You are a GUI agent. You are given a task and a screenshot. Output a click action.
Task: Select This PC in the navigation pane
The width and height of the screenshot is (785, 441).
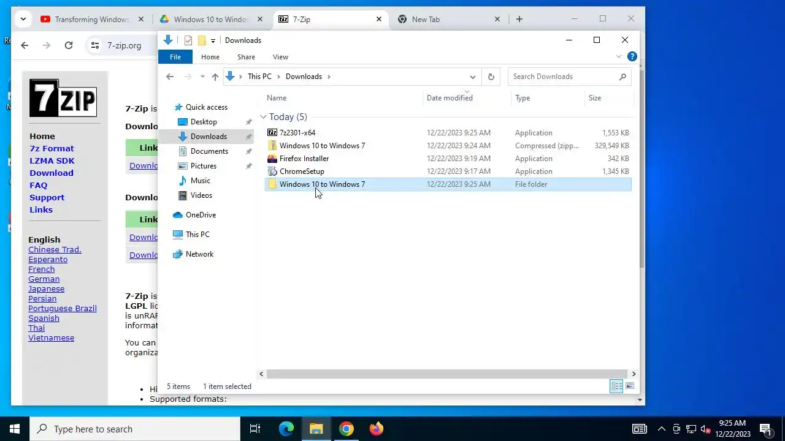click(x=197, y=235)
